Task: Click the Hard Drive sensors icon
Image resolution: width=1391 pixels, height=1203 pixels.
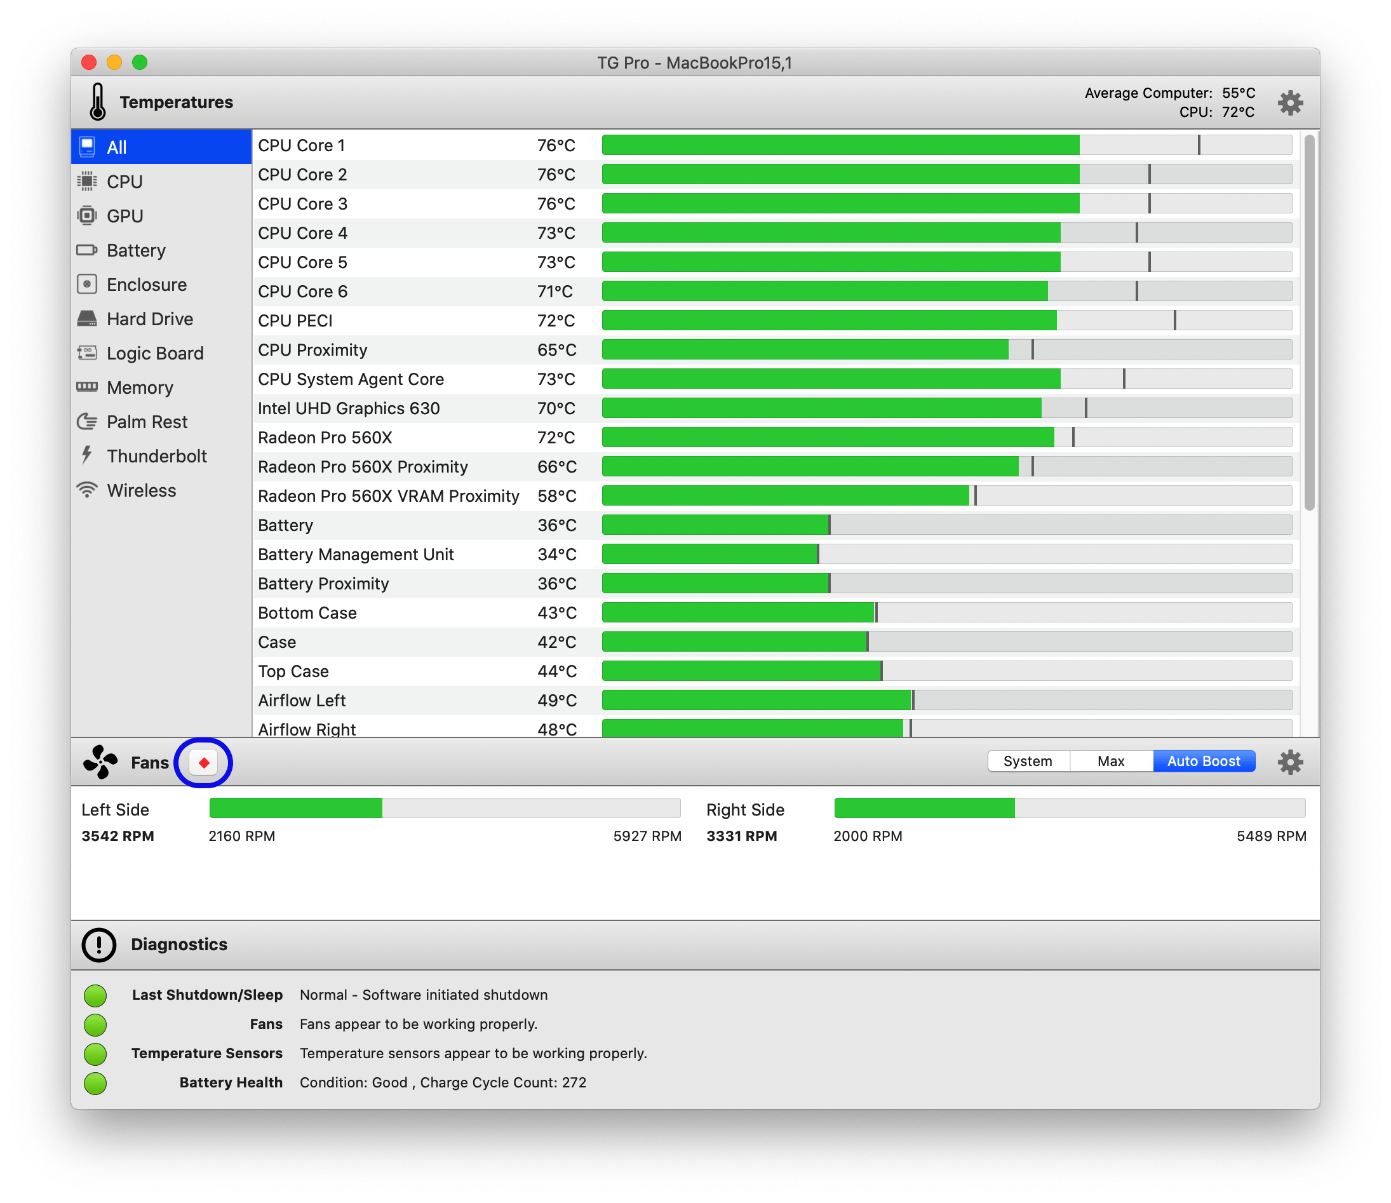Action: tap(88, 319)
